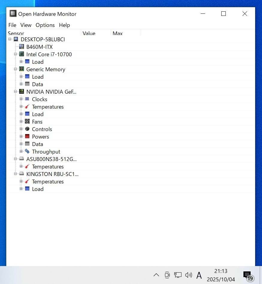The image size is (262, 284).
Task: Maximize the Open Hardware Monitor window
Action: (x=223, y=13)
